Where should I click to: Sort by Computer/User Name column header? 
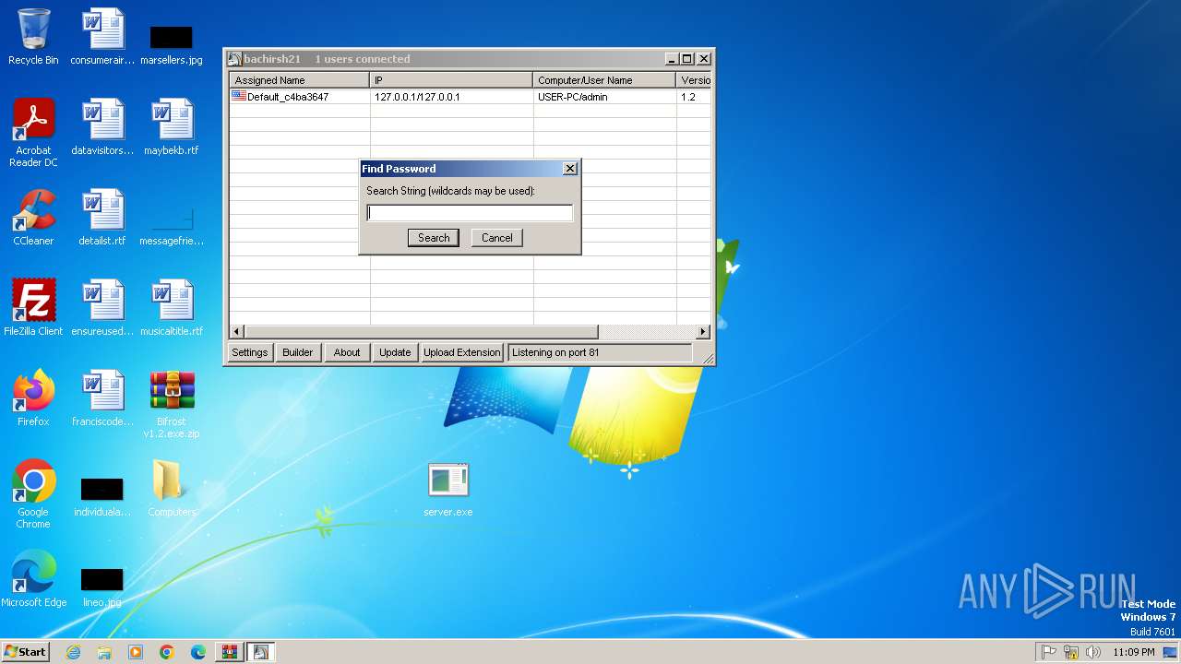(x=604, y=80)
